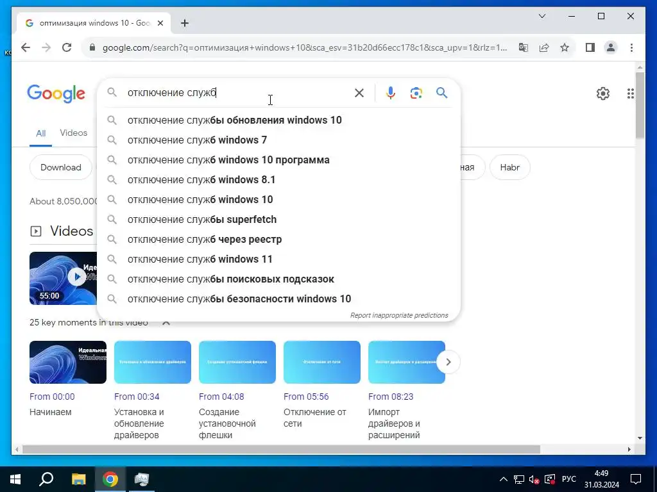
Task: Click the From 00:34 timestamp link
Action: (x=137, y=397)
